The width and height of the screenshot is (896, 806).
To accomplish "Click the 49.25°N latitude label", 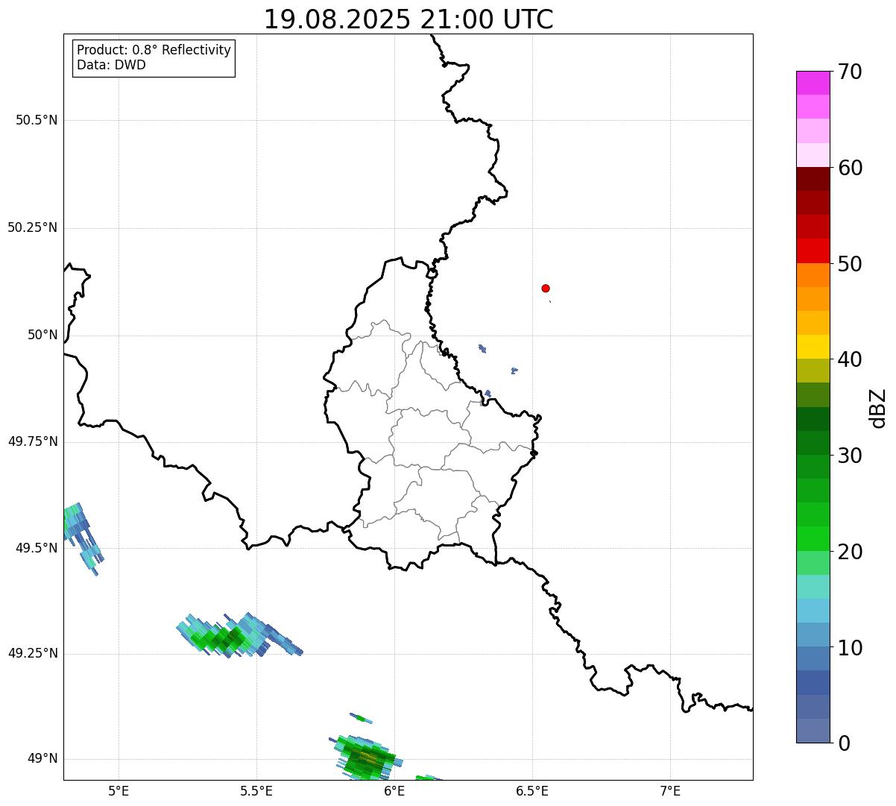I will [33, 653].
